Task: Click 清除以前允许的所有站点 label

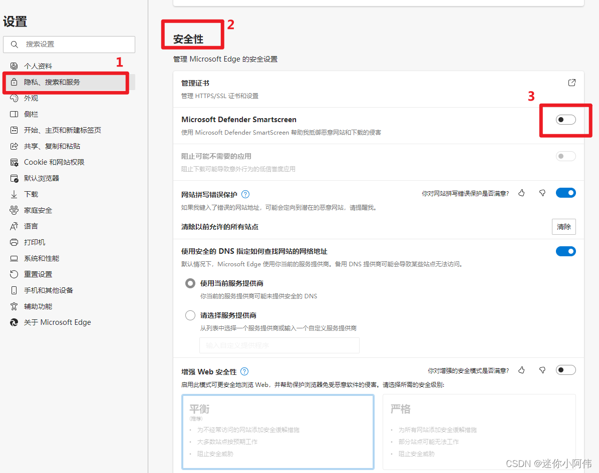Action: coord(220,227)
